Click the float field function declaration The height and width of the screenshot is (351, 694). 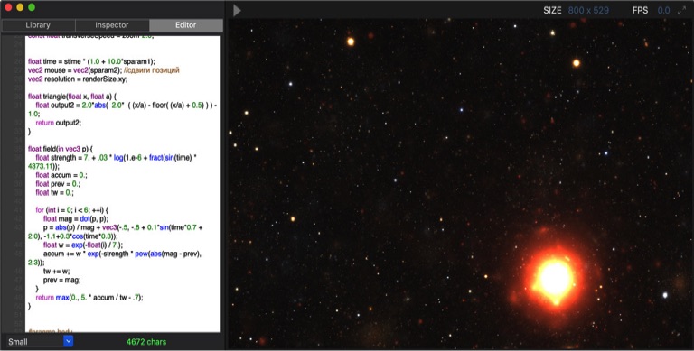61,149
